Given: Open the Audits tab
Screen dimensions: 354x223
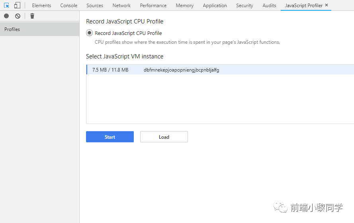Looking at the screenshot, I should click(x=269, y=6).
